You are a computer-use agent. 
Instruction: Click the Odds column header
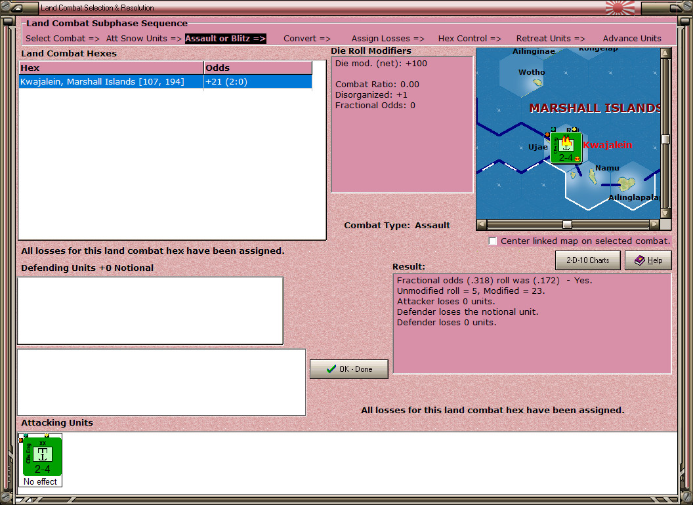(x=258, y=68)
